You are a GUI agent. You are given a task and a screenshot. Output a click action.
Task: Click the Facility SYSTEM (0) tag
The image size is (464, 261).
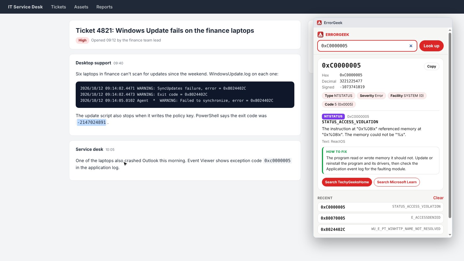(x=407, y=96)
